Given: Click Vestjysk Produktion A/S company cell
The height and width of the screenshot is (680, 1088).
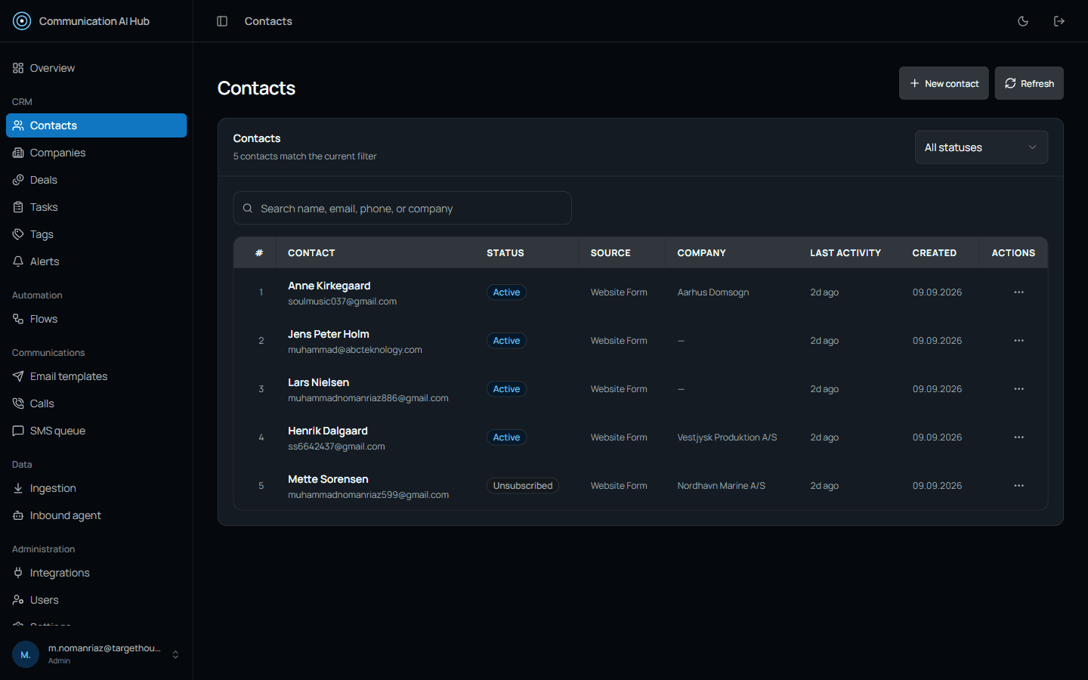Looking at the screenshot, I should pyautogui.click(x=727, y=437).
